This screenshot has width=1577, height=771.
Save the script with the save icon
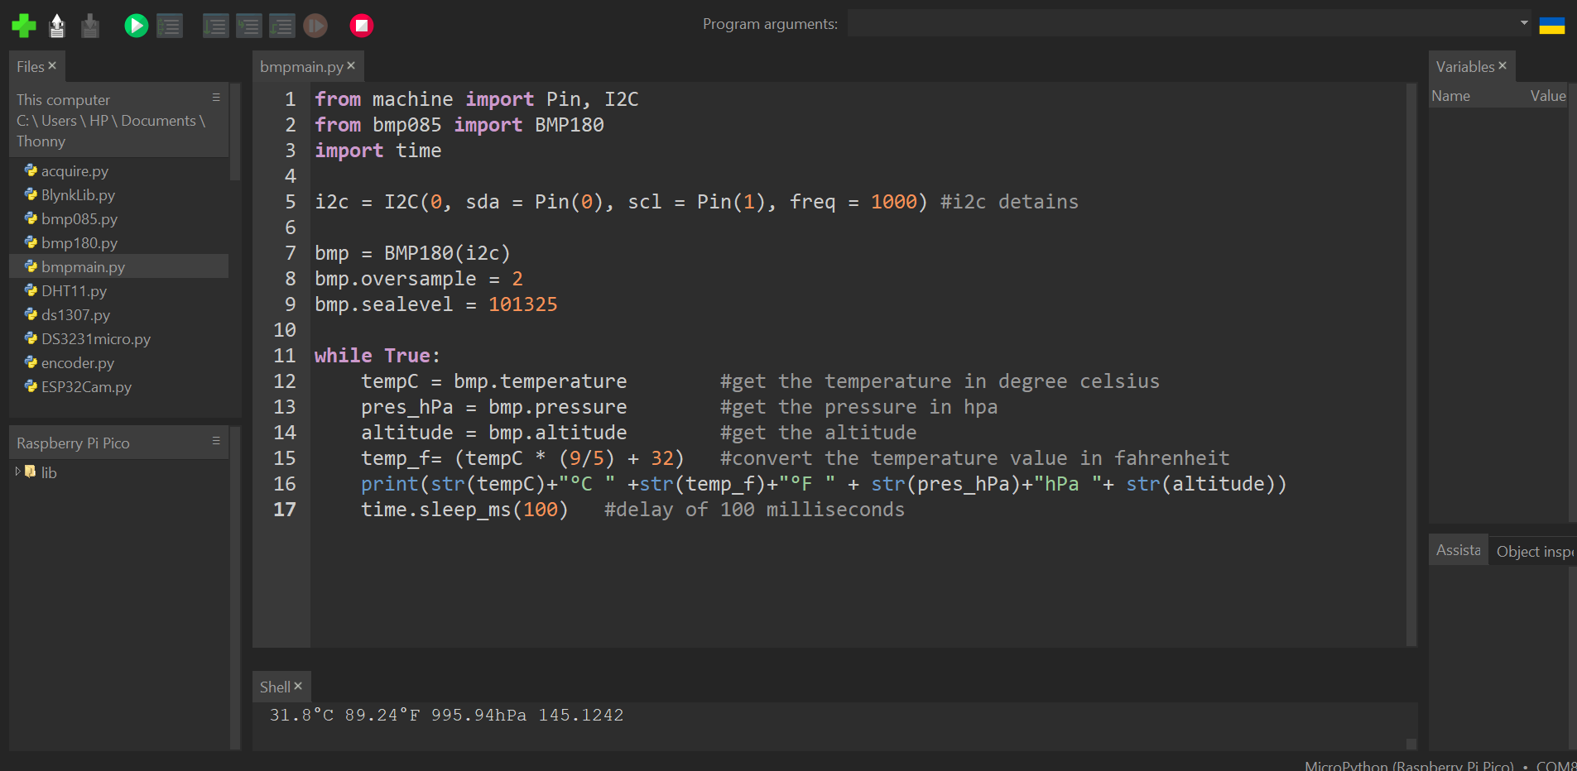89,25
